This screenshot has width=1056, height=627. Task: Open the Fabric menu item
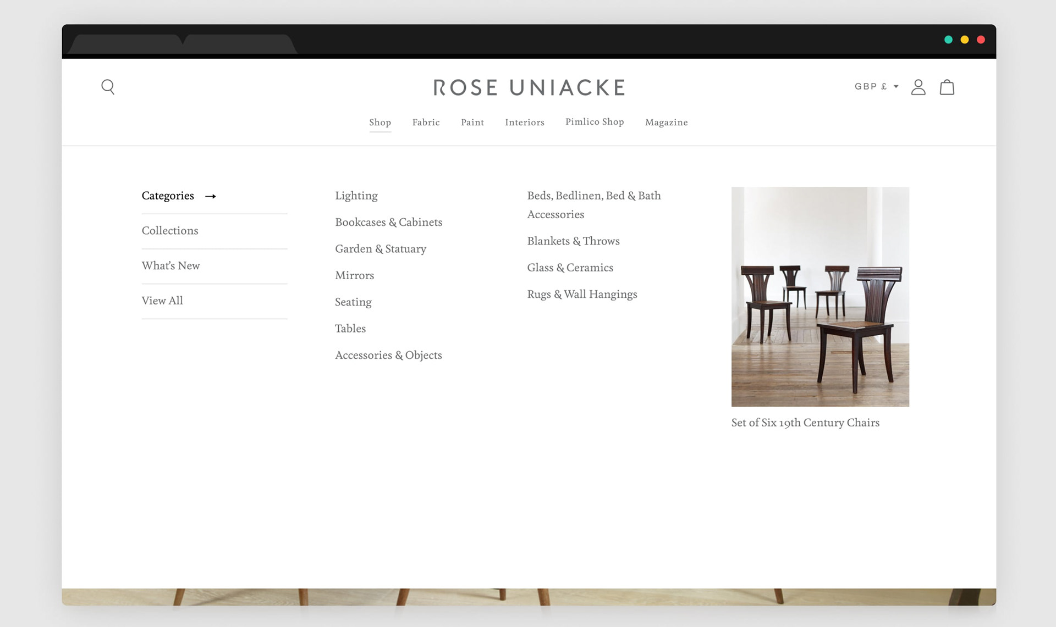426,122
